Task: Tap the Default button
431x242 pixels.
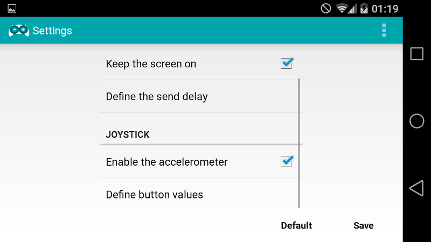Action: pos(296,225)
